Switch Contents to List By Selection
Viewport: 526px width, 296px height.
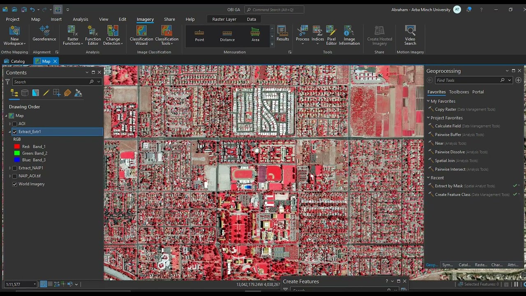(x=36, y=93)
